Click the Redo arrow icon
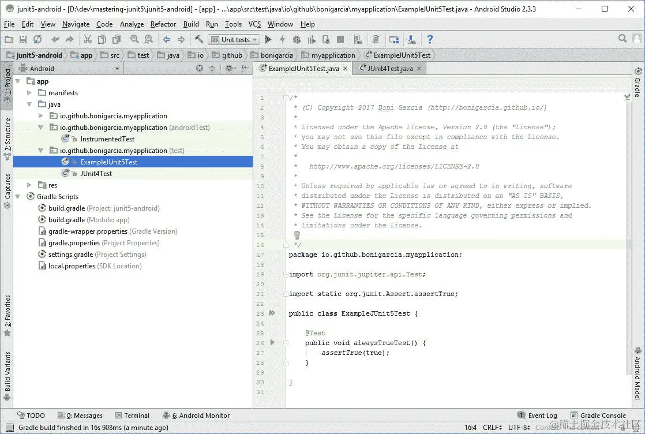 [x=69, y=39]
